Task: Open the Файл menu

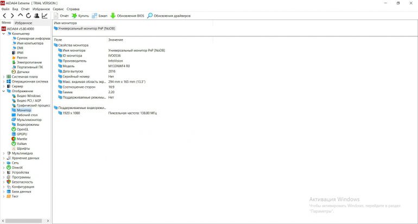Action: pyautogui.click(x=5, y=9)
